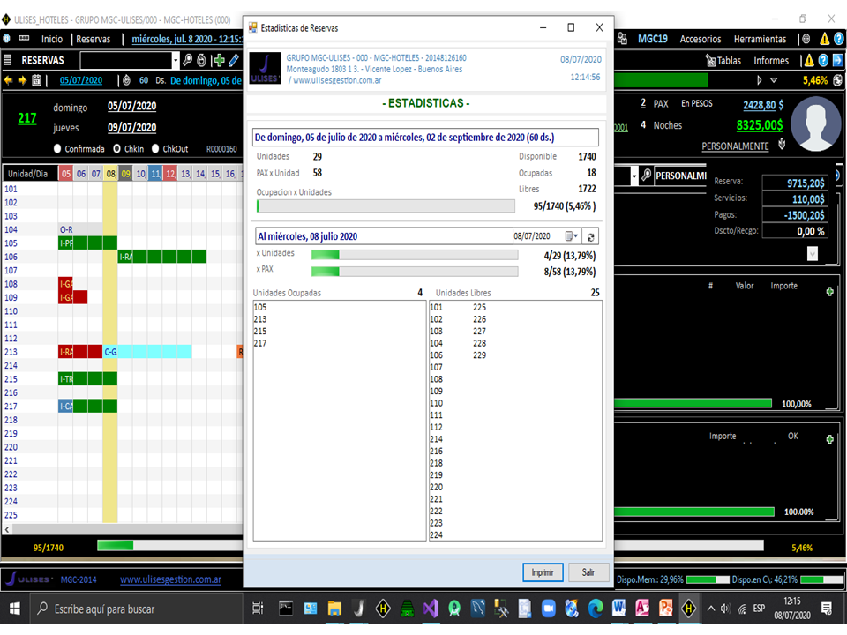
Task: Enable the Confirmada option
Action: point(57,148)
